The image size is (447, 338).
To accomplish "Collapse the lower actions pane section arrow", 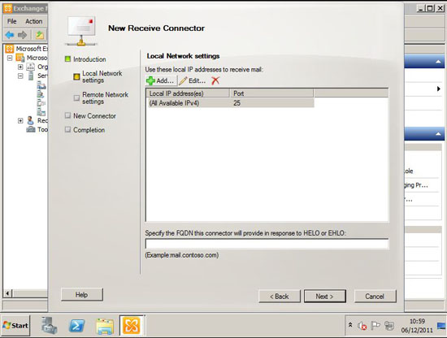I will [438, 134].
